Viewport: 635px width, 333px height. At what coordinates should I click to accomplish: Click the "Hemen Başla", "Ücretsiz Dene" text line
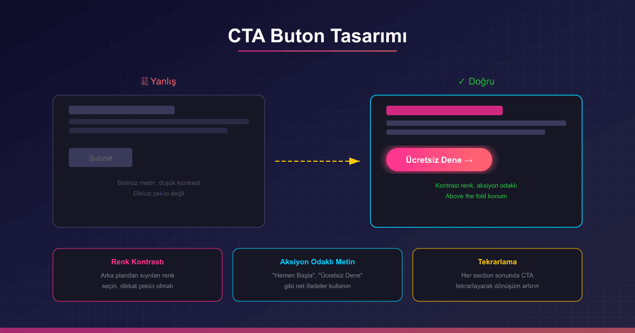click(x=317, y=275)
